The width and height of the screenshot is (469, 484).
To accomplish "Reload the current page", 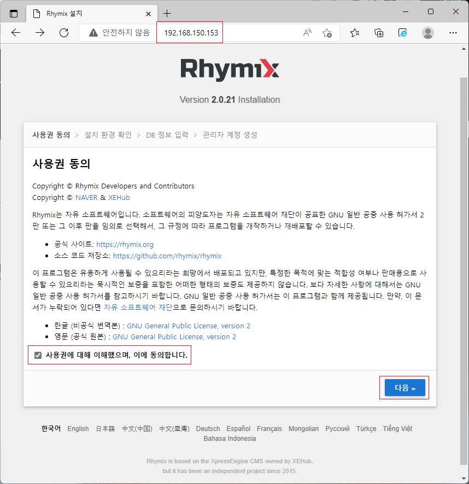I will point(64,32).
